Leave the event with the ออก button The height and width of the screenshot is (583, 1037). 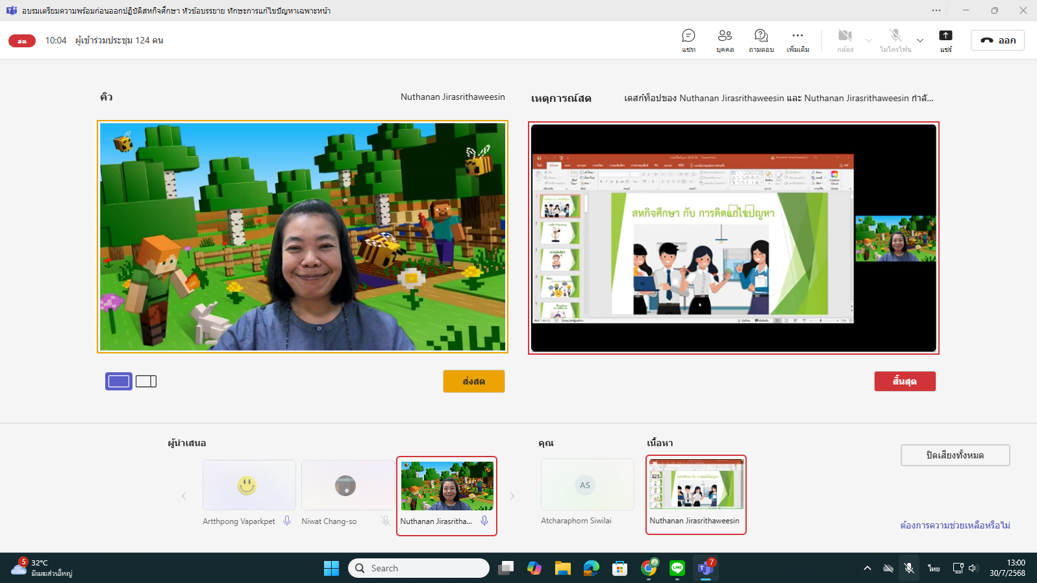point(997,40)
